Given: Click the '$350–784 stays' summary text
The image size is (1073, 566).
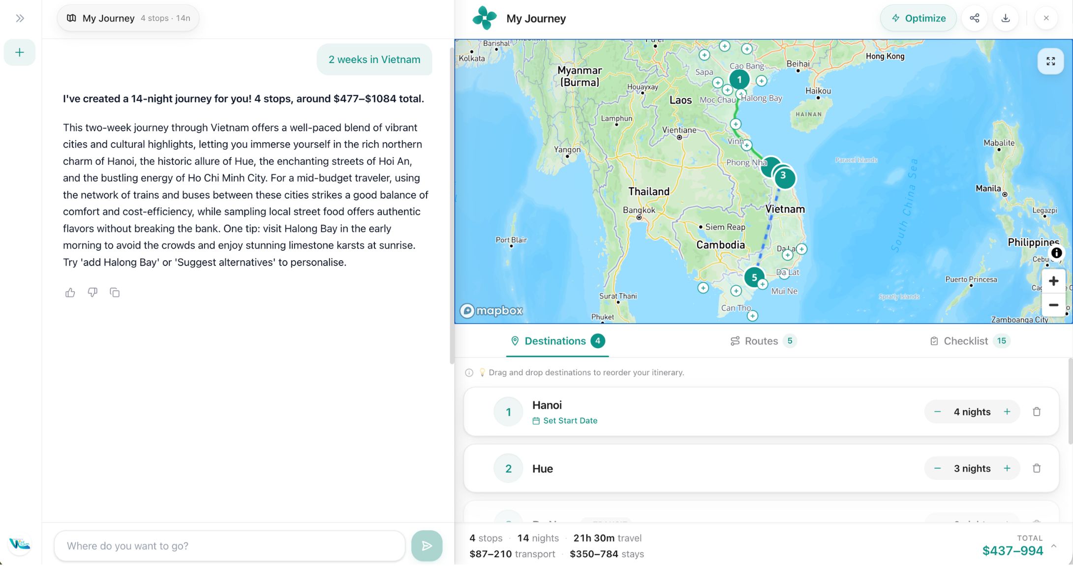Looking at the screenshot, I should 607,554.
